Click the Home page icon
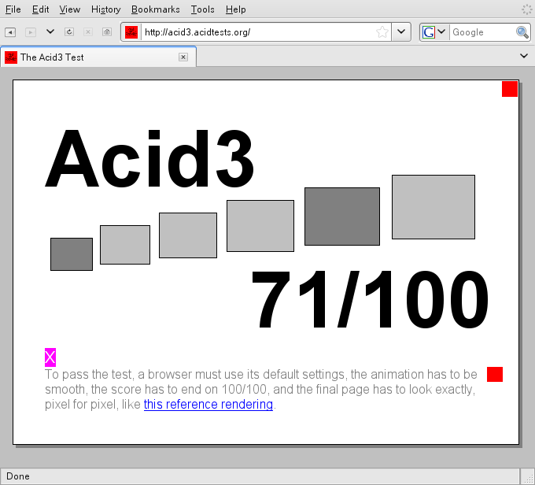Image resolution: width=535 pixels, height=485 pixels. 107,32
